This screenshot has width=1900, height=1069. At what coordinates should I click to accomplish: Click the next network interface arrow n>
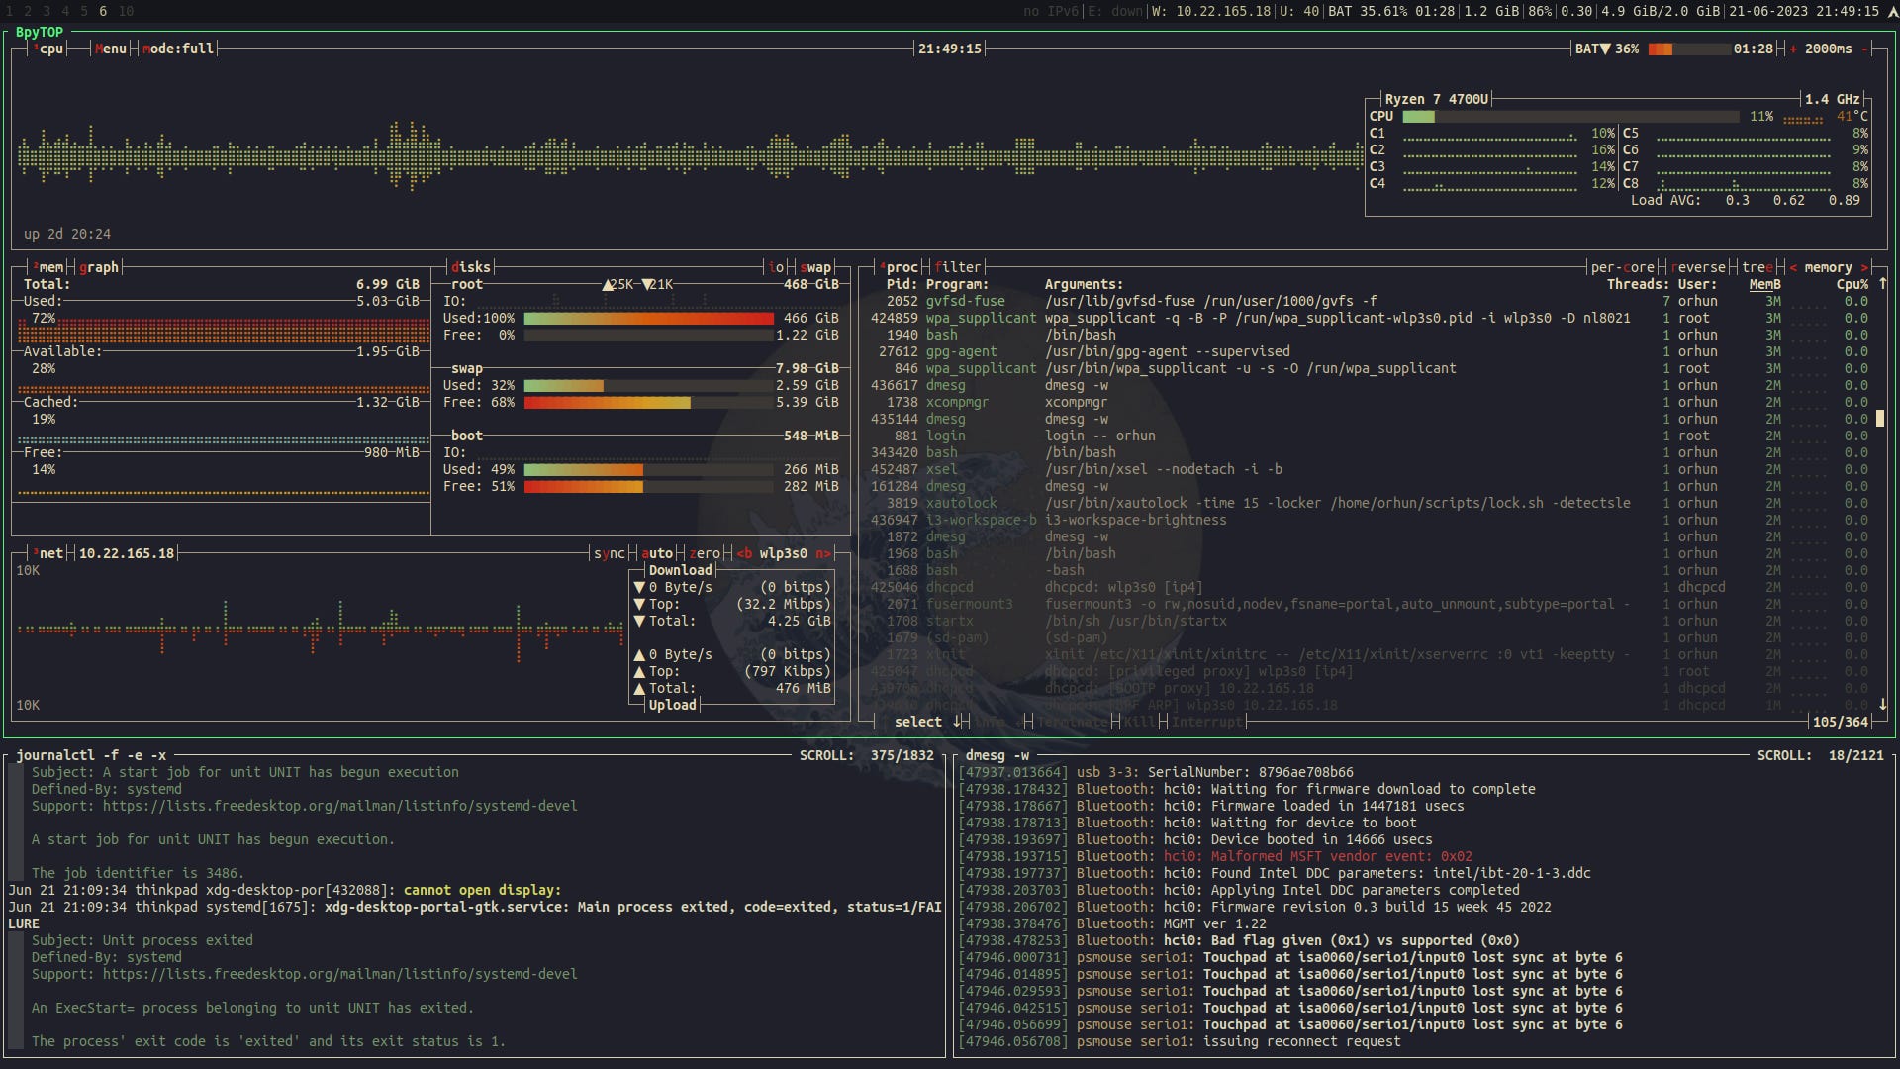tap(822, 553)
